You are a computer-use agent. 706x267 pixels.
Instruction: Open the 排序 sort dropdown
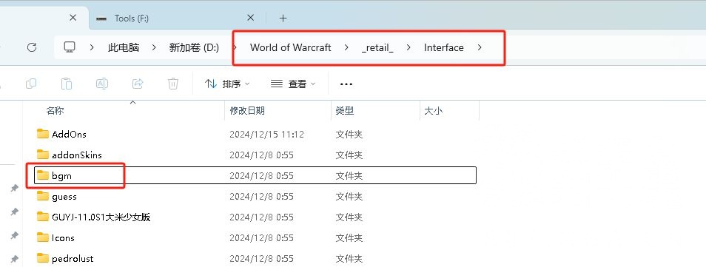(x=227, y=84)
